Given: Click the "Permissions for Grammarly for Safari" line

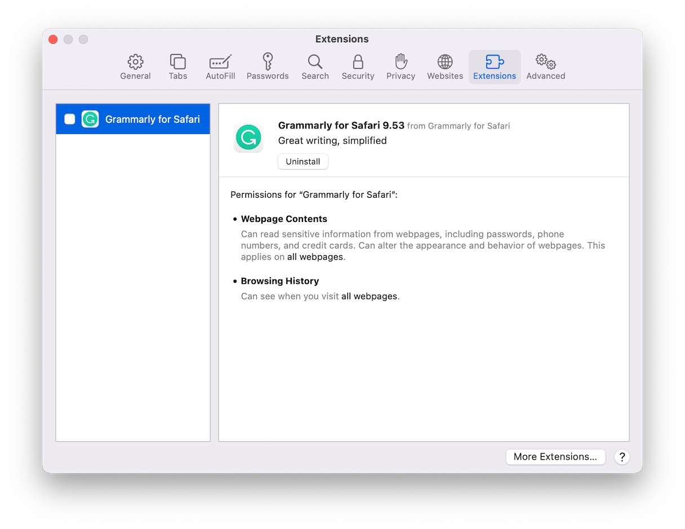Looking at the screenshot, I should pyautogui.click(x=314, y=195).
